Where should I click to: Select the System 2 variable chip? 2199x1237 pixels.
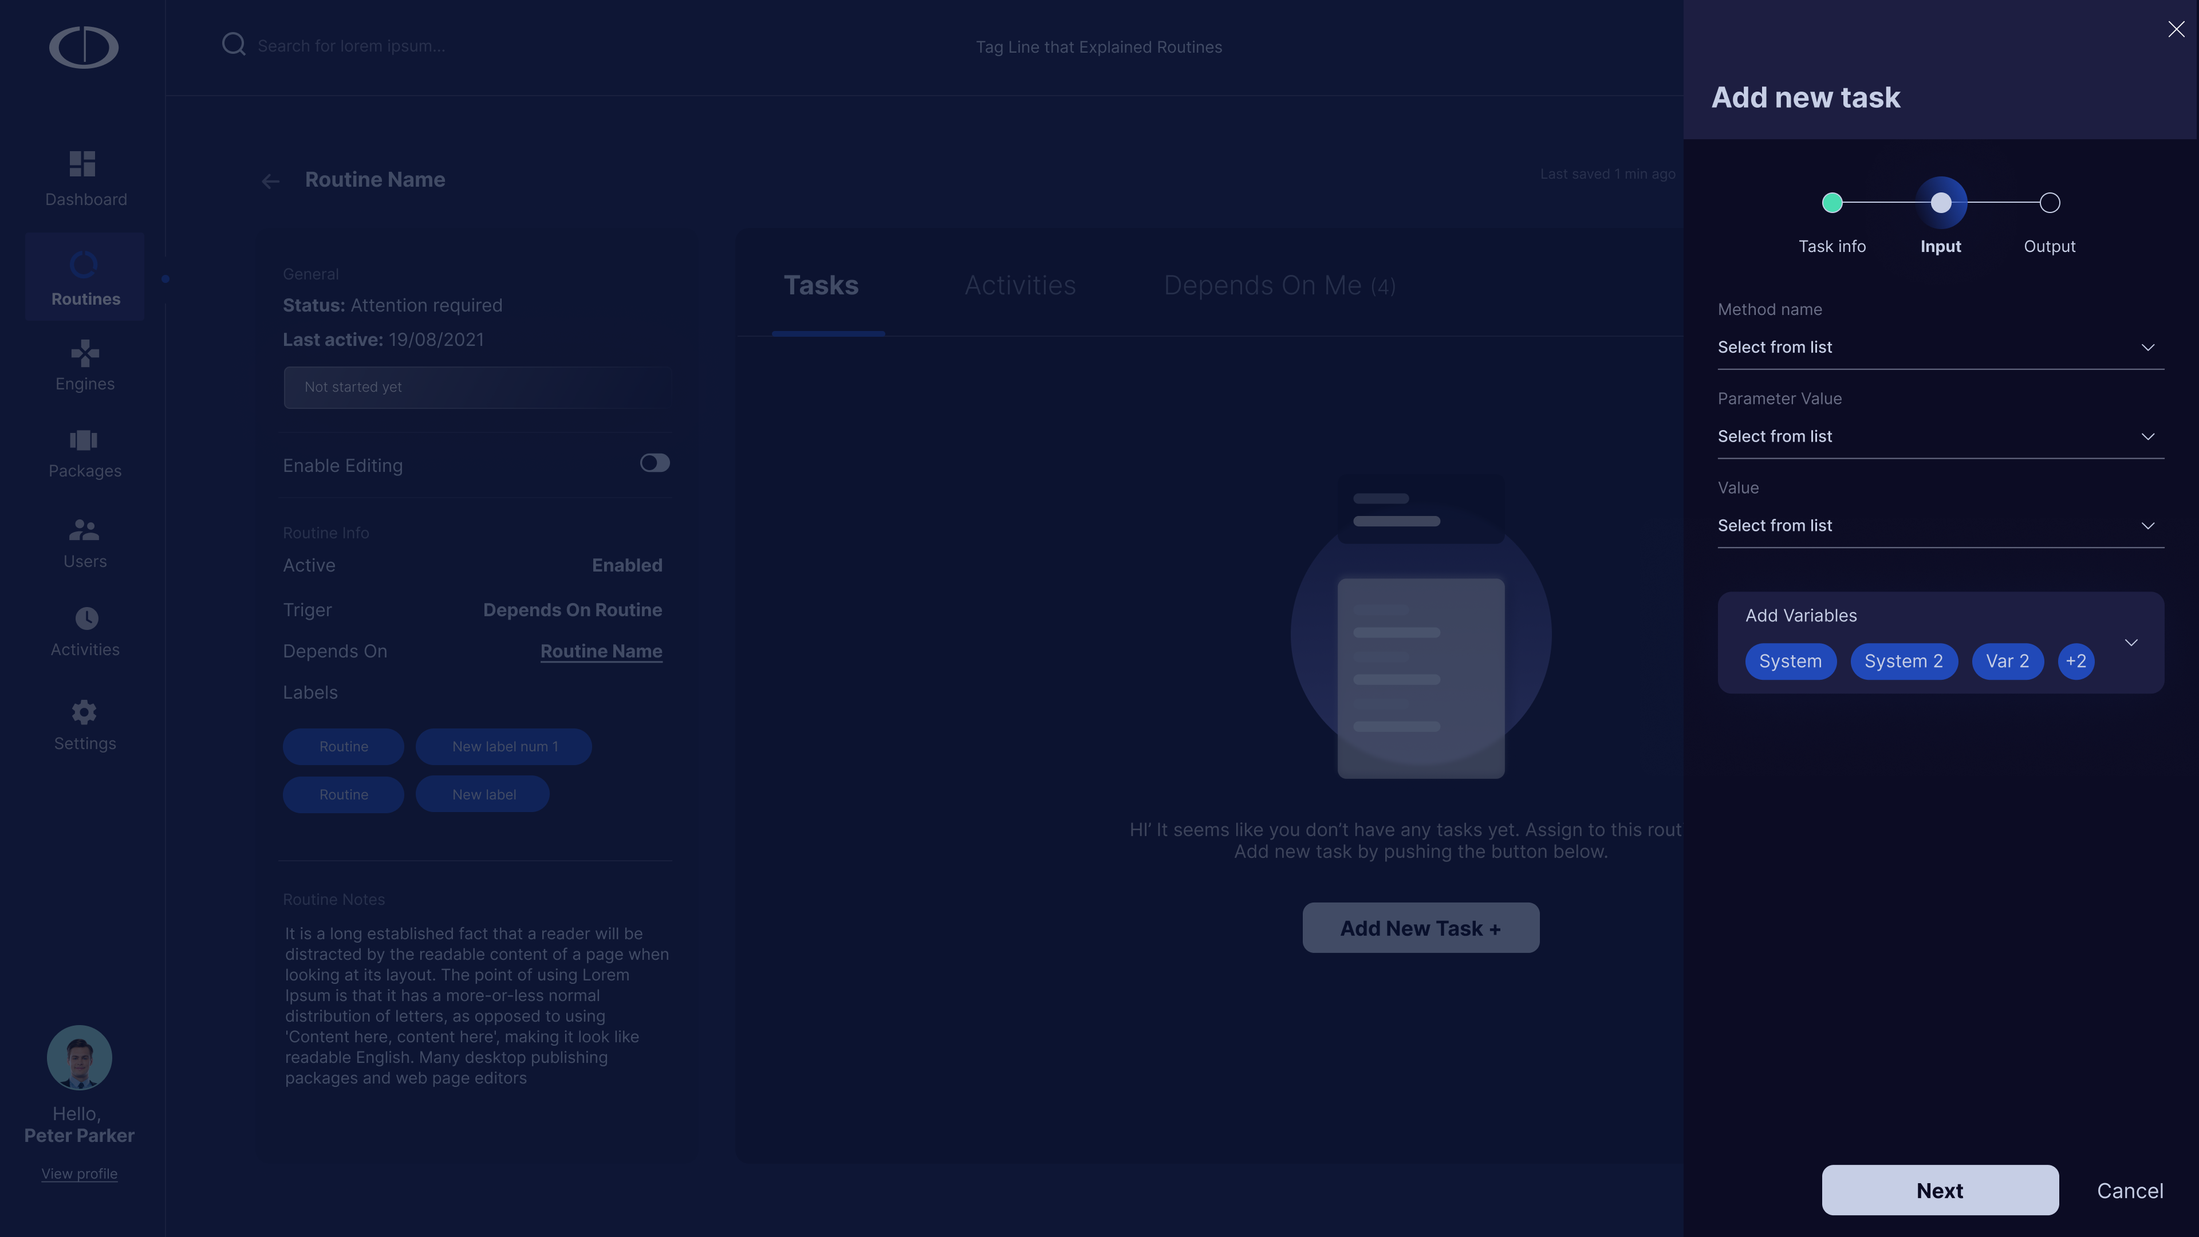tap(1904, 661)
